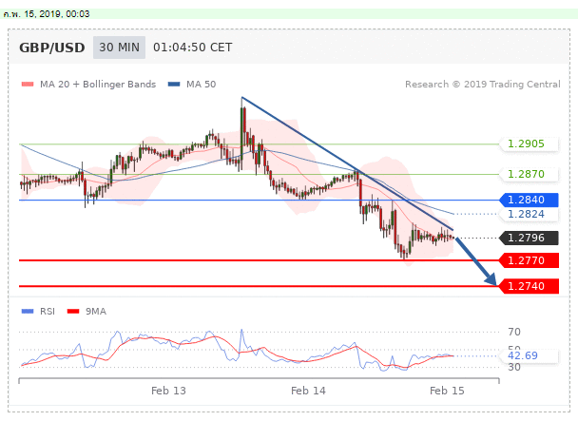Click the Feb 15 date axis label
578x421 pixels.
(x=447, y=391)
